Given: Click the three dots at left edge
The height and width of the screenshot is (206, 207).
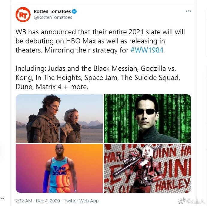Looking at the screenshot, I should 2,199.
